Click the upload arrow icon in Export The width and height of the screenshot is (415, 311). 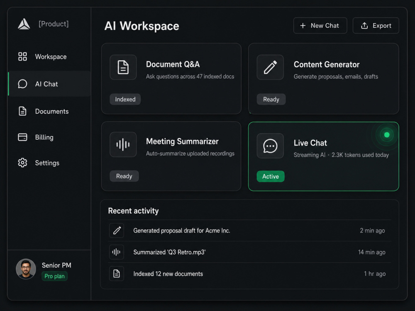364,25
